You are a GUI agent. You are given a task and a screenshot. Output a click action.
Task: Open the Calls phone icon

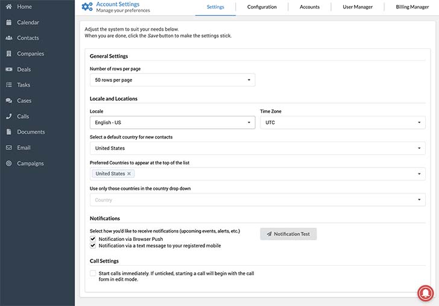pos(8,116)
